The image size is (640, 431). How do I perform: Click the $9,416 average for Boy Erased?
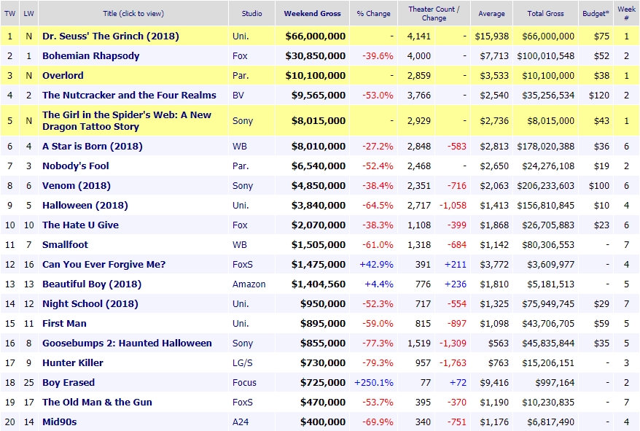(x=494, y=382)
